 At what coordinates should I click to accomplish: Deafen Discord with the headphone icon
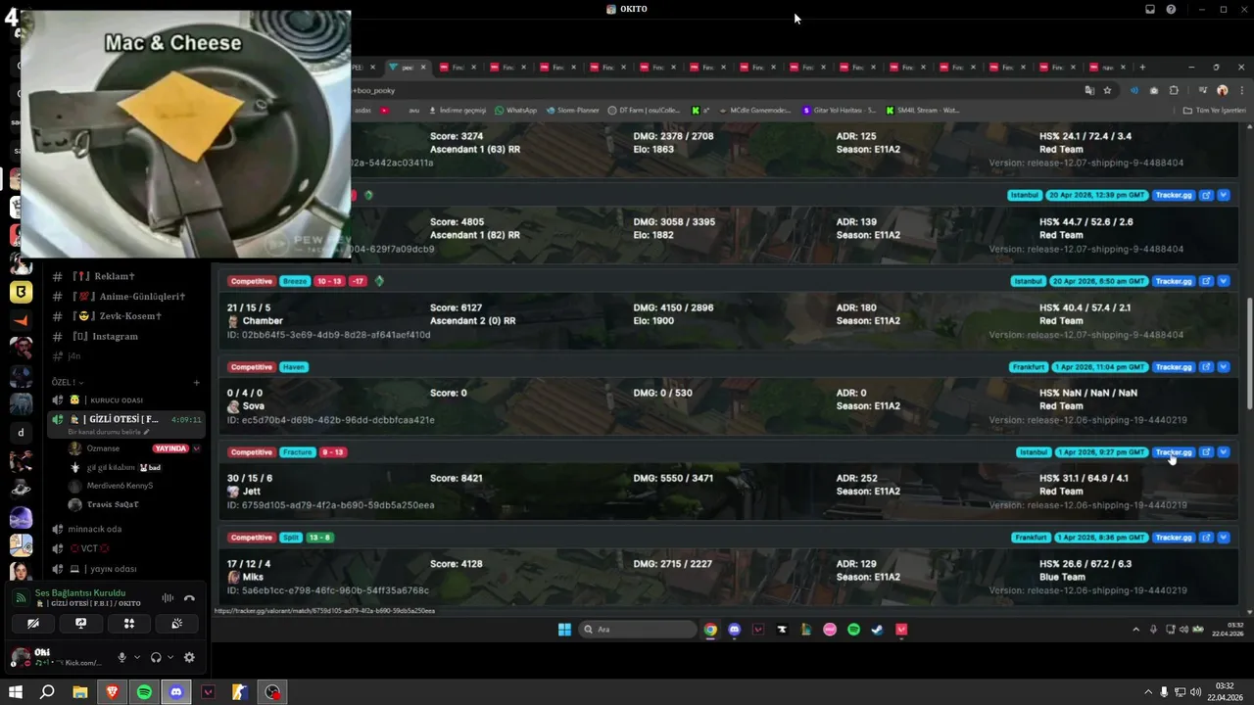156,657
